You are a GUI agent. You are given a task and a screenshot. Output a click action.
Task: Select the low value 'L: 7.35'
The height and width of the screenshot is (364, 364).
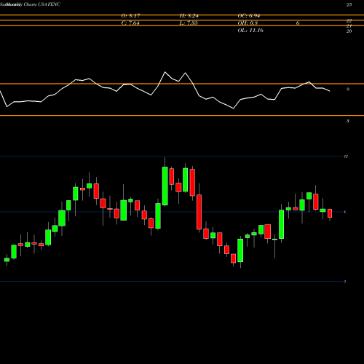189,23
